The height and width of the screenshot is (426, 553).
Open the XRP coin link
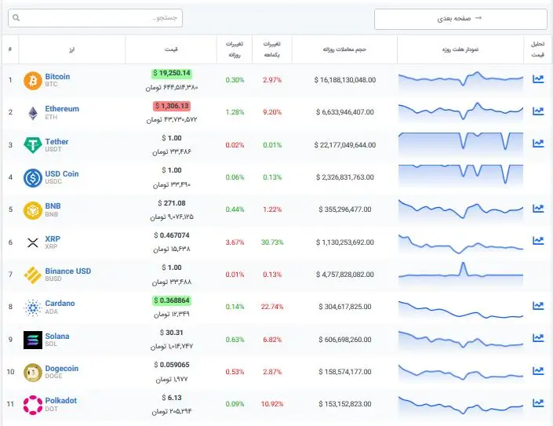click(53, 238)
